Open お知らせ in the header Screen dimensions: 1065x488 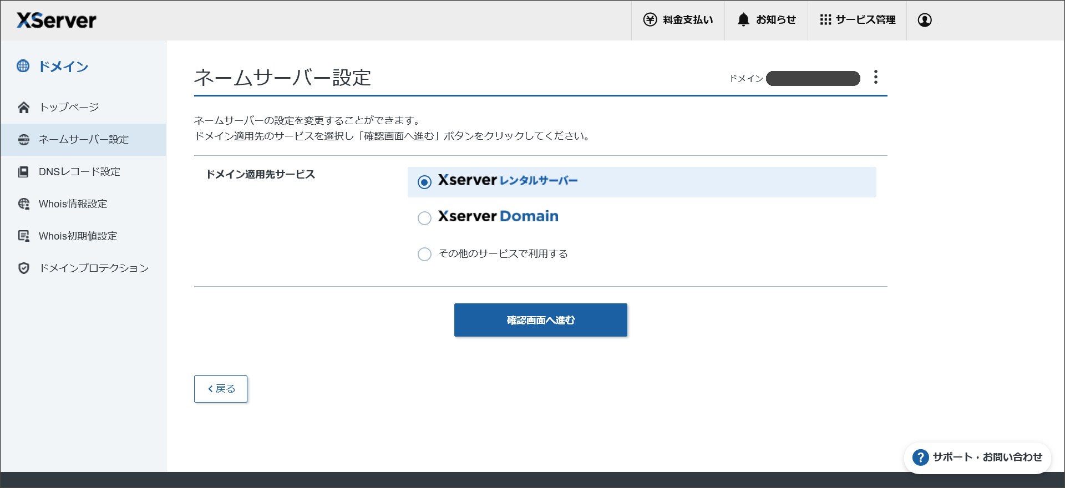click(x=766, y=20)
